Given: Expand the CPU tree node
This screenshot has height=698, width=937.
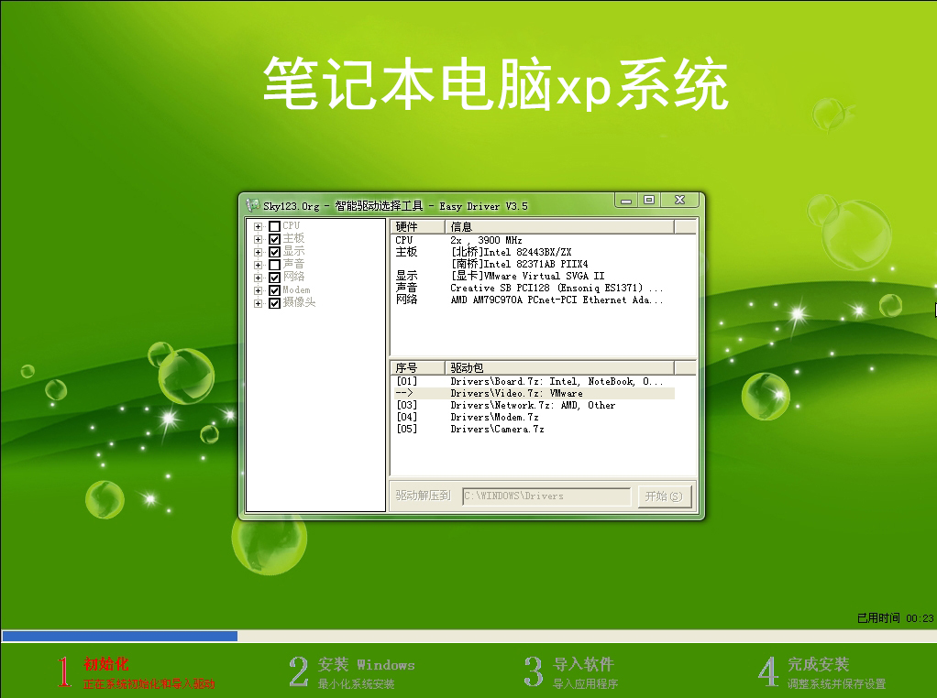Looking at the screenshot, I should tap(258, 226).
